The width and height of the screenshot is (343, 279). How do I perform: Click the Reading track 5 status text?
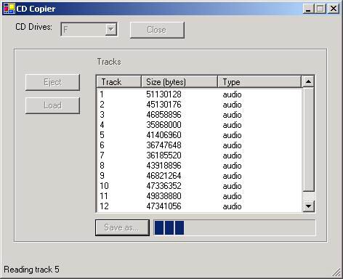point(31,270)
